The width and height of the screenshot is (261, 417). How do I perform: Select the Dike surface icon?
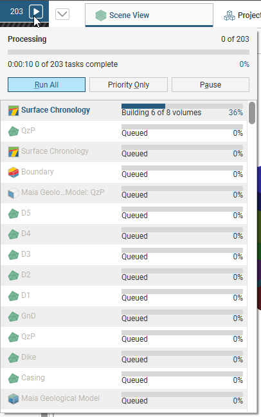(14, 357)
